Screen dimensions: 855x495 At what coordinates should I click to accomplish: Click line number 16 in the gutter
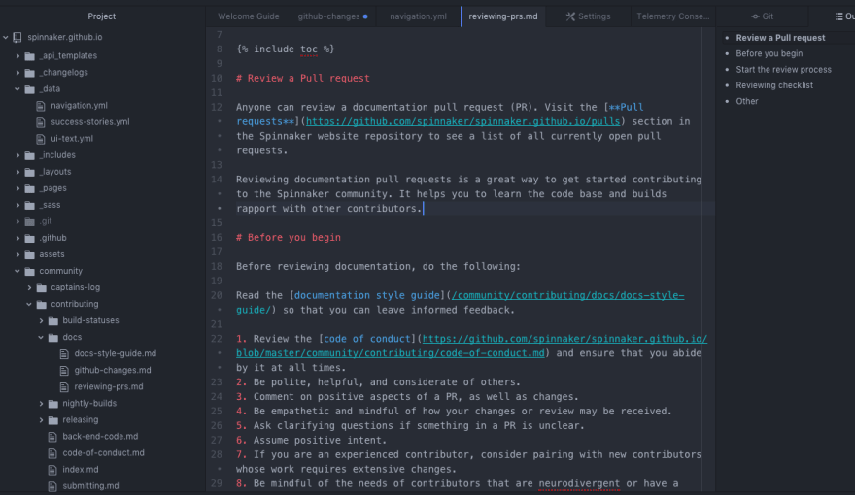(x=216, y=238)
